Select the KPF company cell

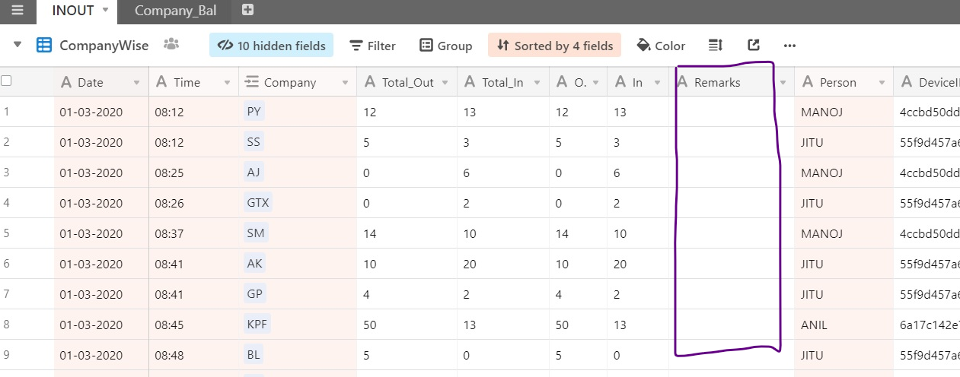point(298,325)
